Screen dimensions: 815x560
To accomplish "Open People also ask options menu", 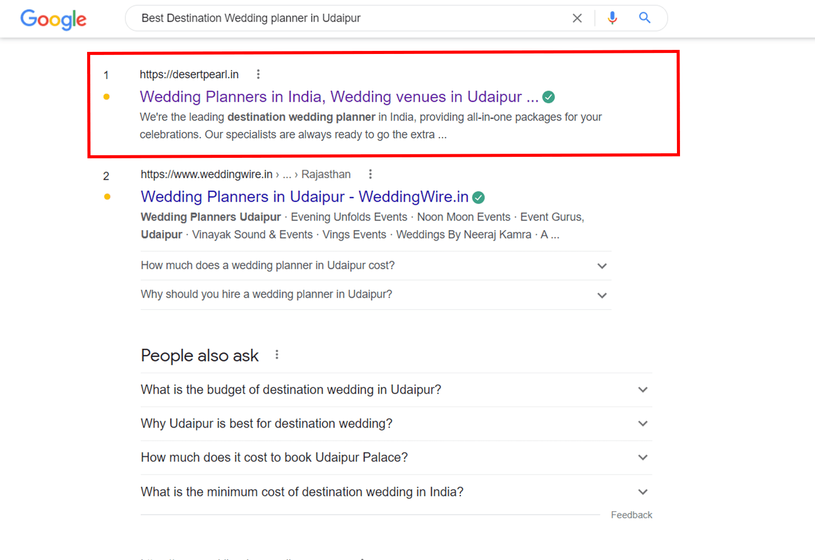I will (277, 355).
